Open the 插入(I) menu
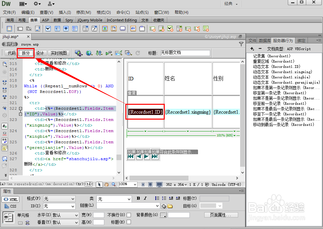The image size is (323, 229). (x=65, y=13)
